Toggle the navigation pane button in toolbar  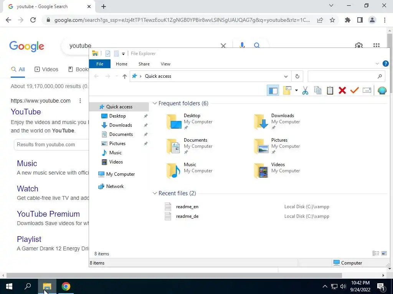(273, 90)
